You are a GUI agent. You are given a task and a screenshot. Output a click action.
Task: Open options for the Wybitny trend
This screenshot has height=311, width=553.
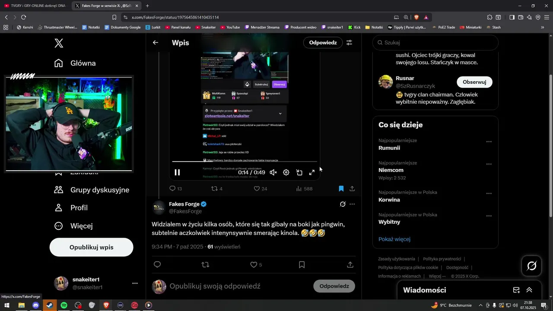[489, 216]
